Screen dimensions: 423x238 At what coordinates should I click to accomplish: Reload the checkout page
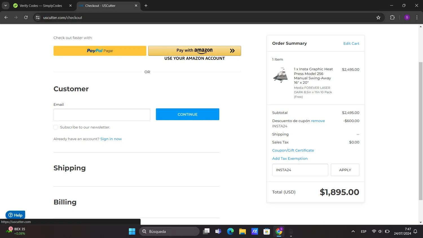coord(26,17)
